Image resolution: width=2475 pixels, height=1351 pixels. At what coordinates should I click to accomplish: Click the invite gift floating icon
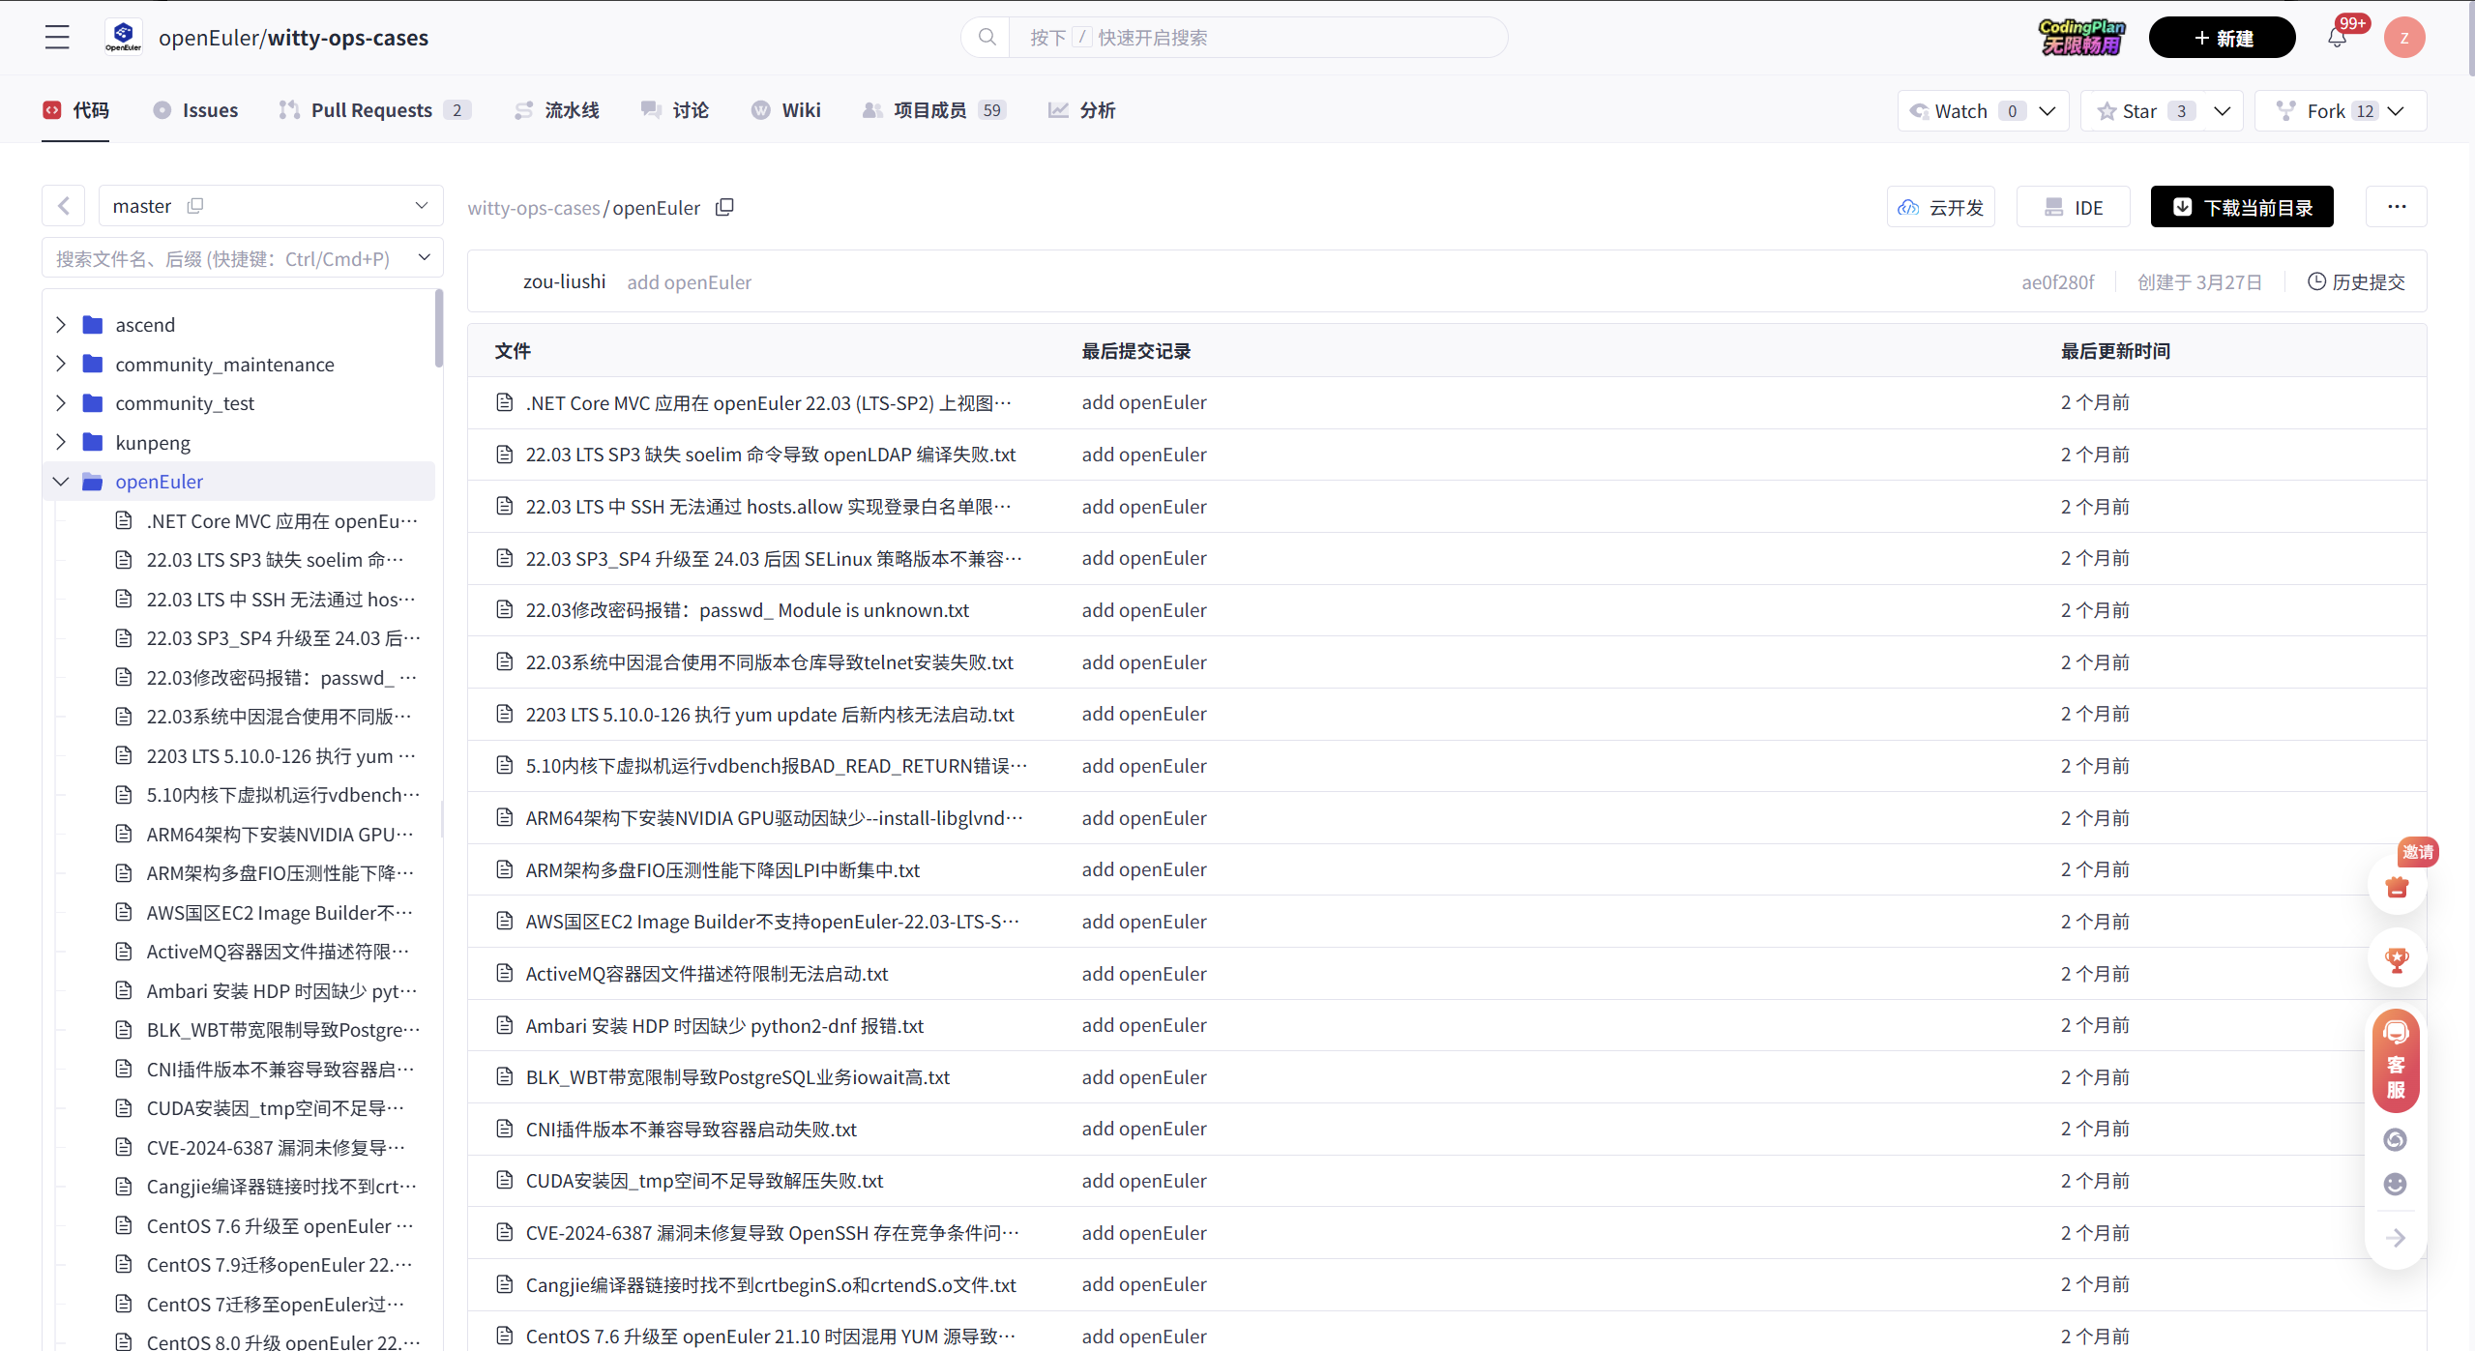tap(2396, 886)
